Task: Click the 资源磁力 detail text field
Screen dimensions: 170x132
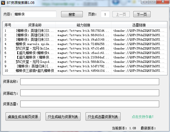Action: (x=90, y=93)
